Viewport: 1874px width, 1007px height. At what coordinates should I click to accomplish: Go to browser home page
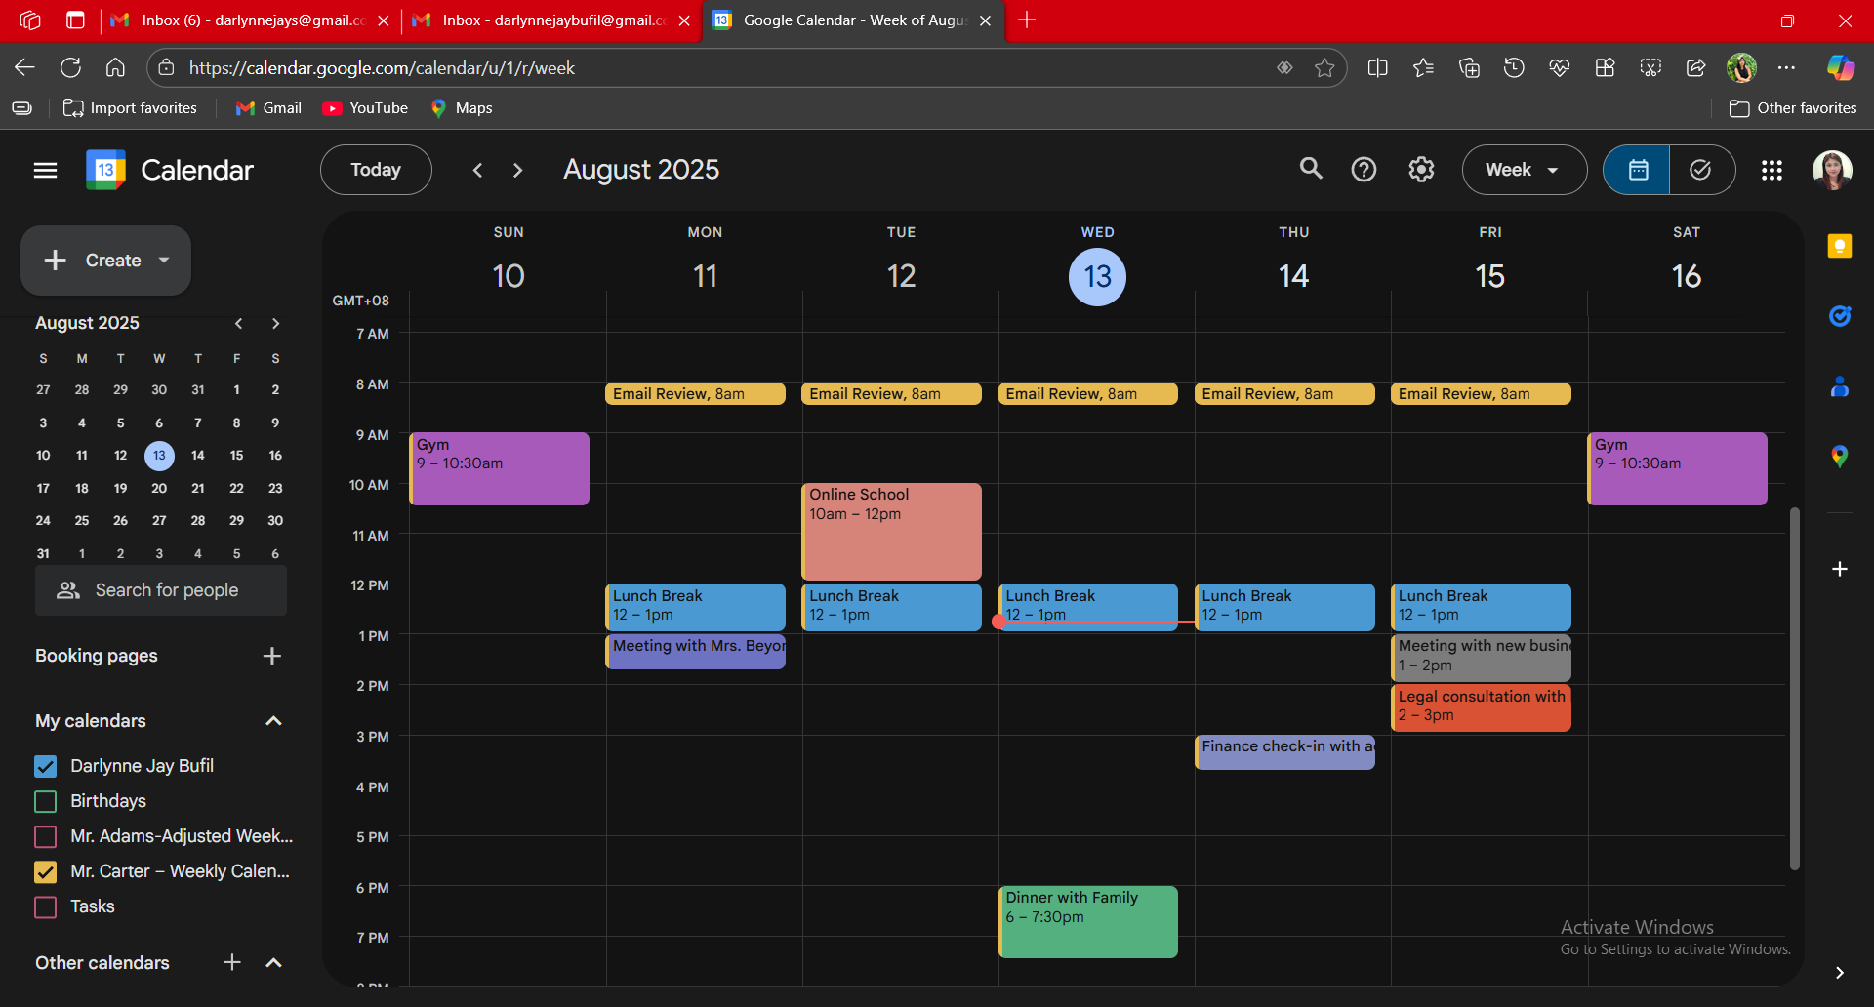pos(115,67)
